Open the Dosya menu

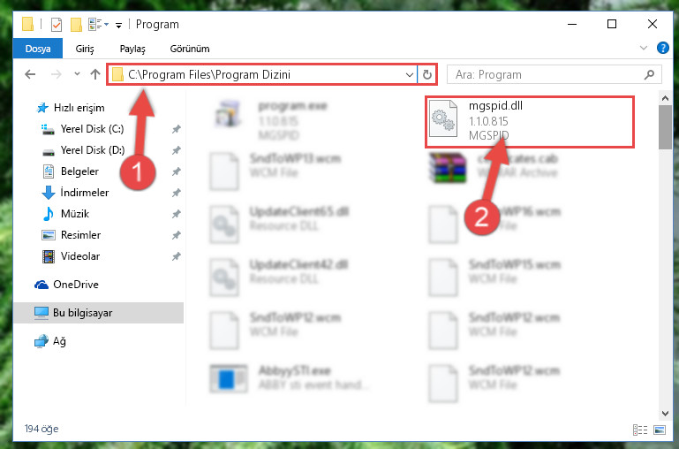tap(38, 49)
